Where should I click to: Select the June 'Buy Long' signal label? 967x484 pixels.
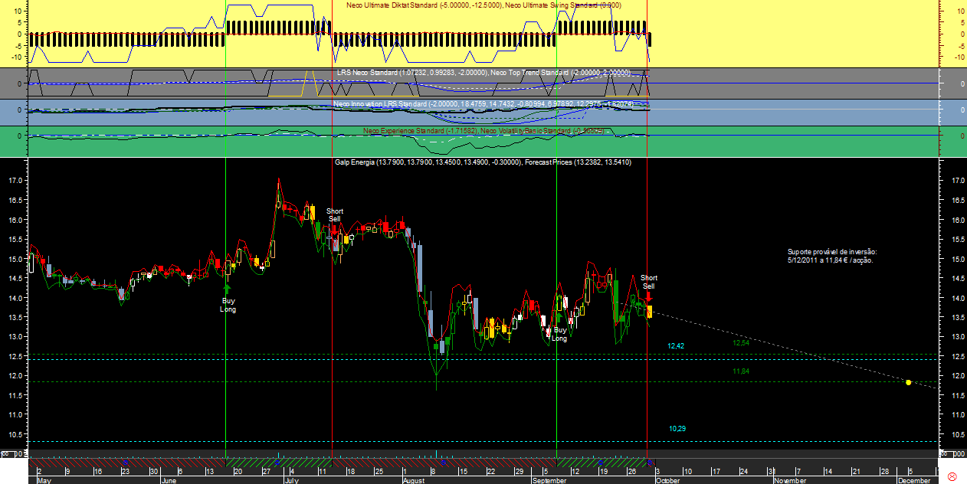pos(228,305)
